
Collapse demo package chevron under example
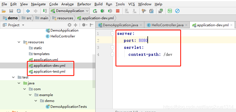[x=36, y=101]
